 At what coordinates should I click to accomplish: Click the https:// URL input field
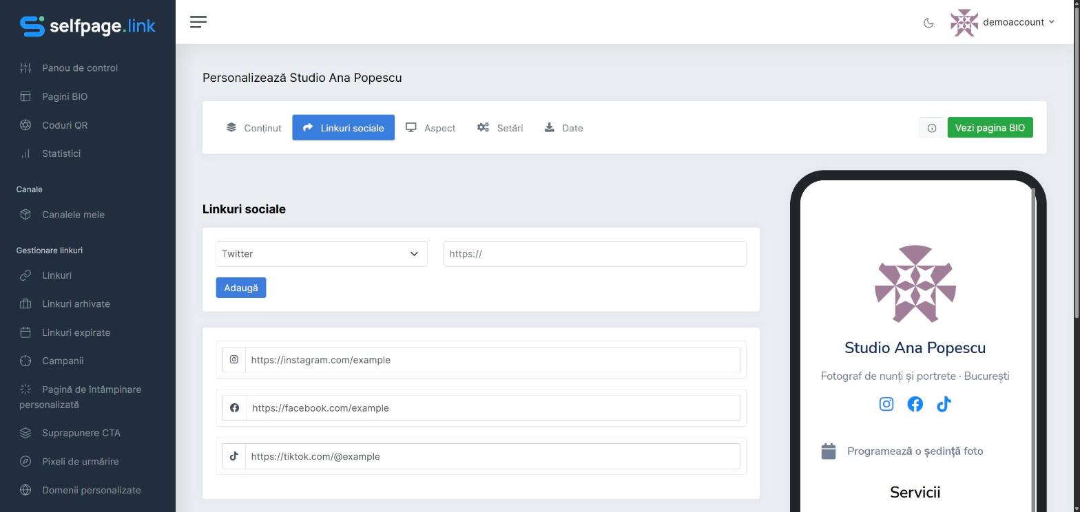coord(594,254)
